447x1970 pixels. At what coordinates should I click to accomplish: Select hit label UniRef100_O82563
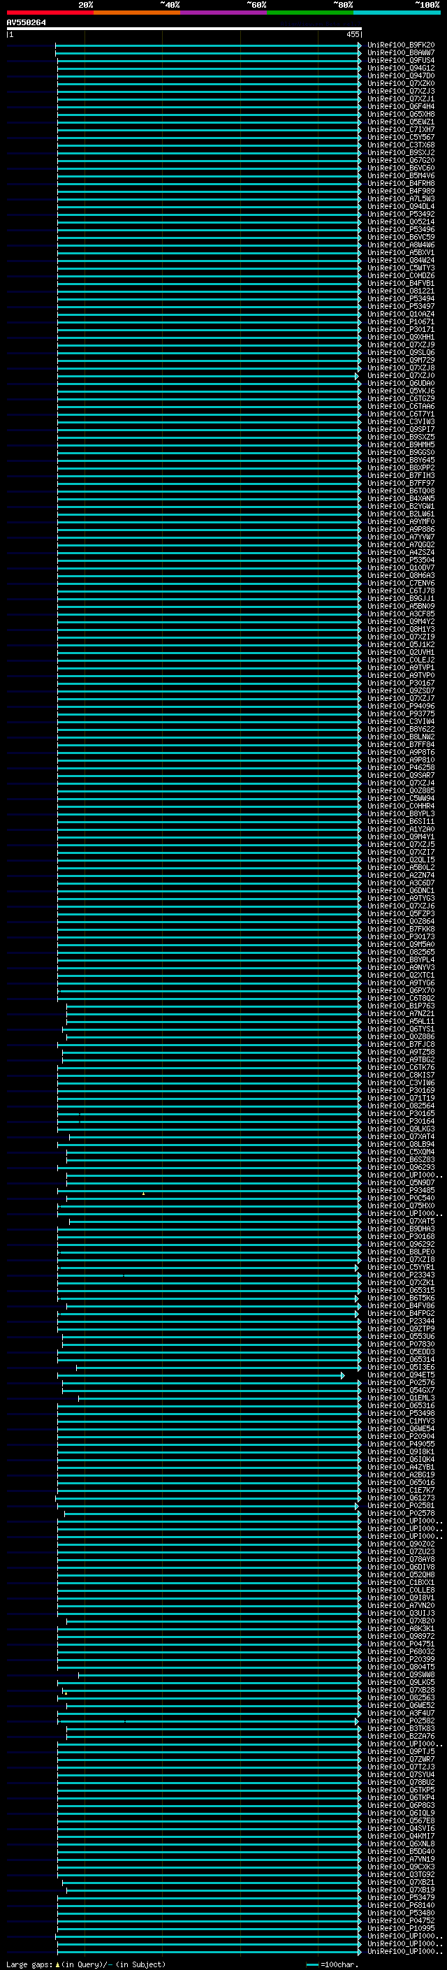(x=401, y=1697)
